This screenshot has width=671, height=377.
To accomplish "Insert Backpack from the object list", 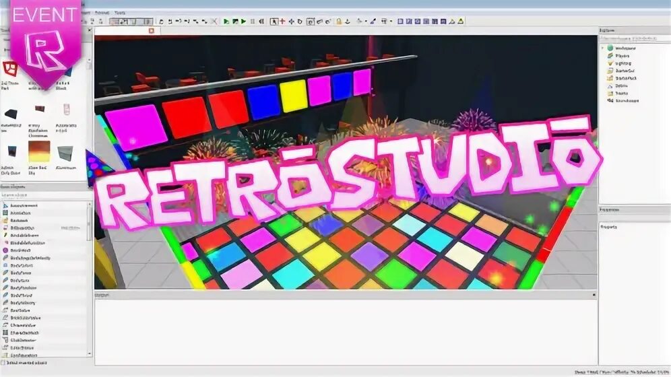I will [x=19, y=221].
